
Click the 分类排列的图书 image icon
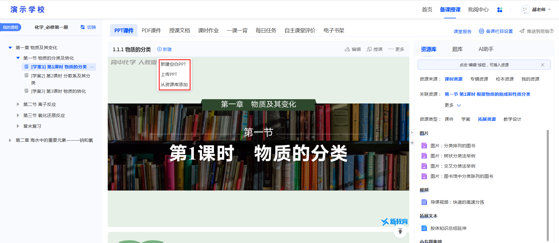click(424, 146)
